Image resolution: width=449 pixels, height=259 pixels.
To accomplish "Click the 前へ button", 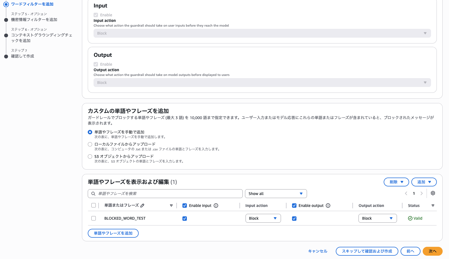I will pyautogui.click(x=411, y=251).
